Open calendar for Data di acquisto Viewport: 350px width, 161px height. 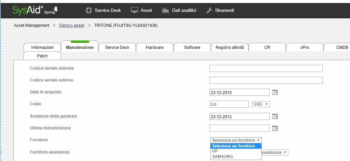[x=275, y=92]
